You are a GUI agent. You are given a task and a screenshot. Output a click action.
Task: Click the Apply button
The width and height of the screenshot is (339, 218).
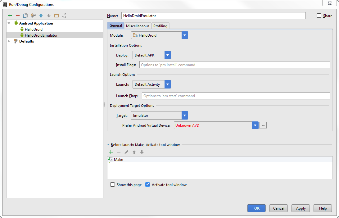(301, 208)
